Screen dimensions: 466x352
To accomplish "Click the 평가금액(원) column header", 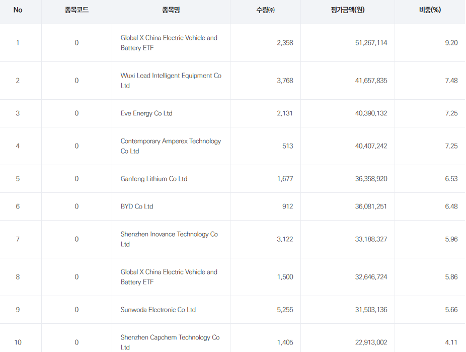I will [x=348, y=10].
